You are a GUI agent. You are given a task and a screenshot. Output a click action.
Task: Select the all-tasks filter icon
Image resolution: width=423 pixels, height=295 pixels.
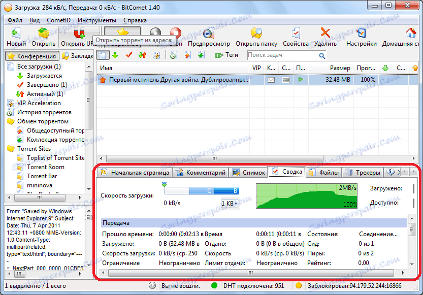[103, 55]
